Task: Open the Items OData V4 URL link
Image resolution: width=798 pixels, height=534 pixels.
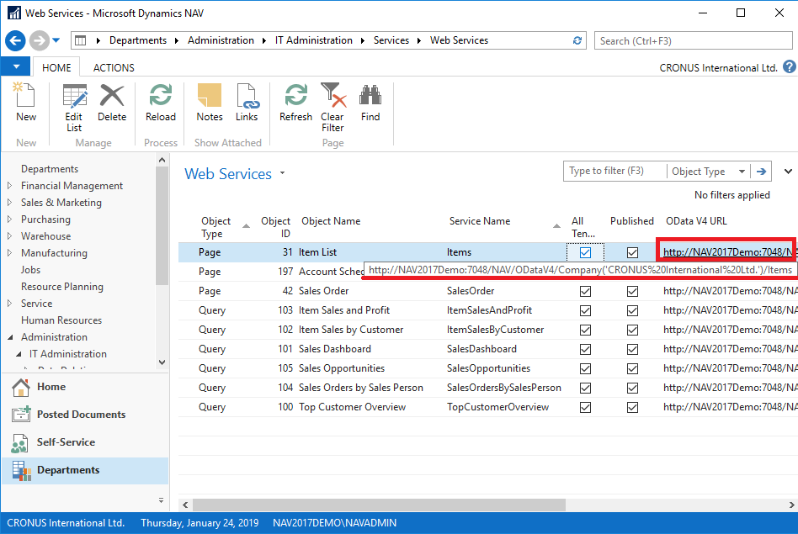Action: [728, 252]
